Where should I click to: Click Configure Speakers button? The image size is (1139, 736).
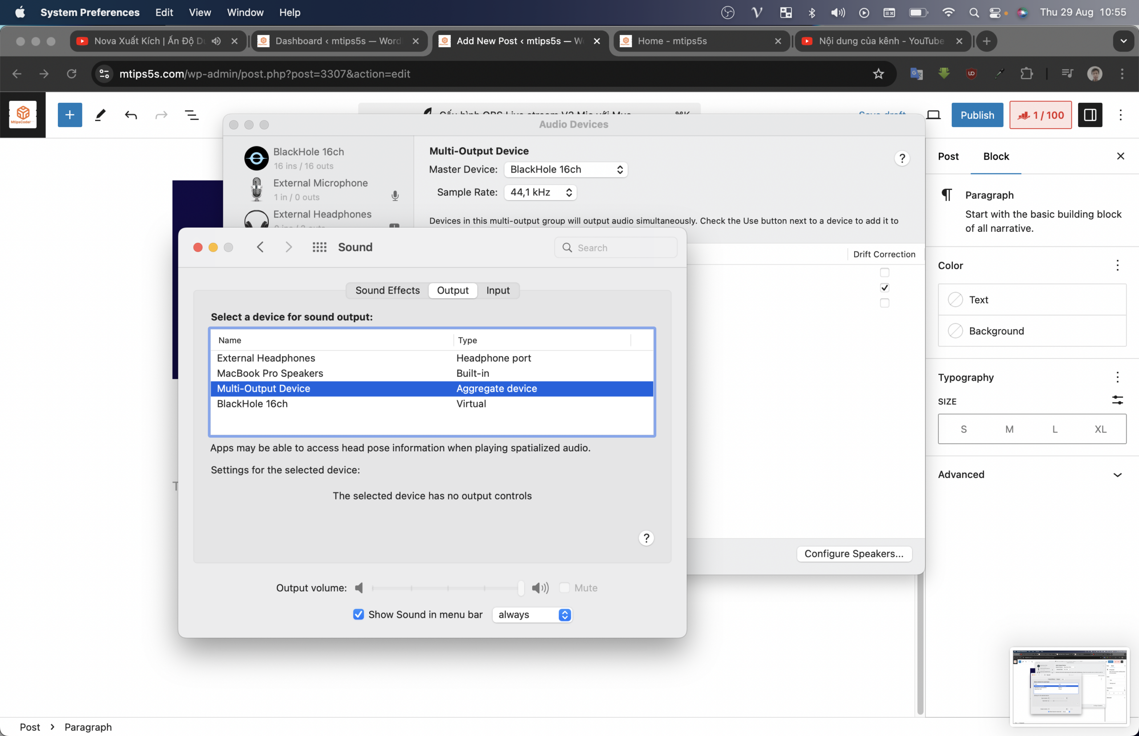click(853, 553)
